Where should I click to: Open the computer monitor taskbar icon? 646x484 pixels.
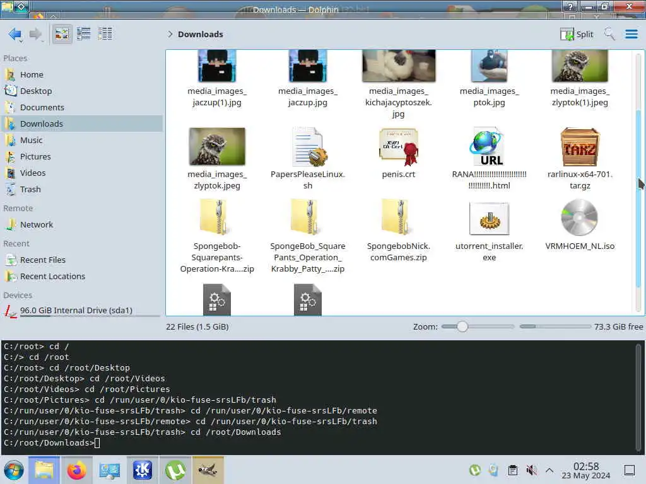click(110, 470)
